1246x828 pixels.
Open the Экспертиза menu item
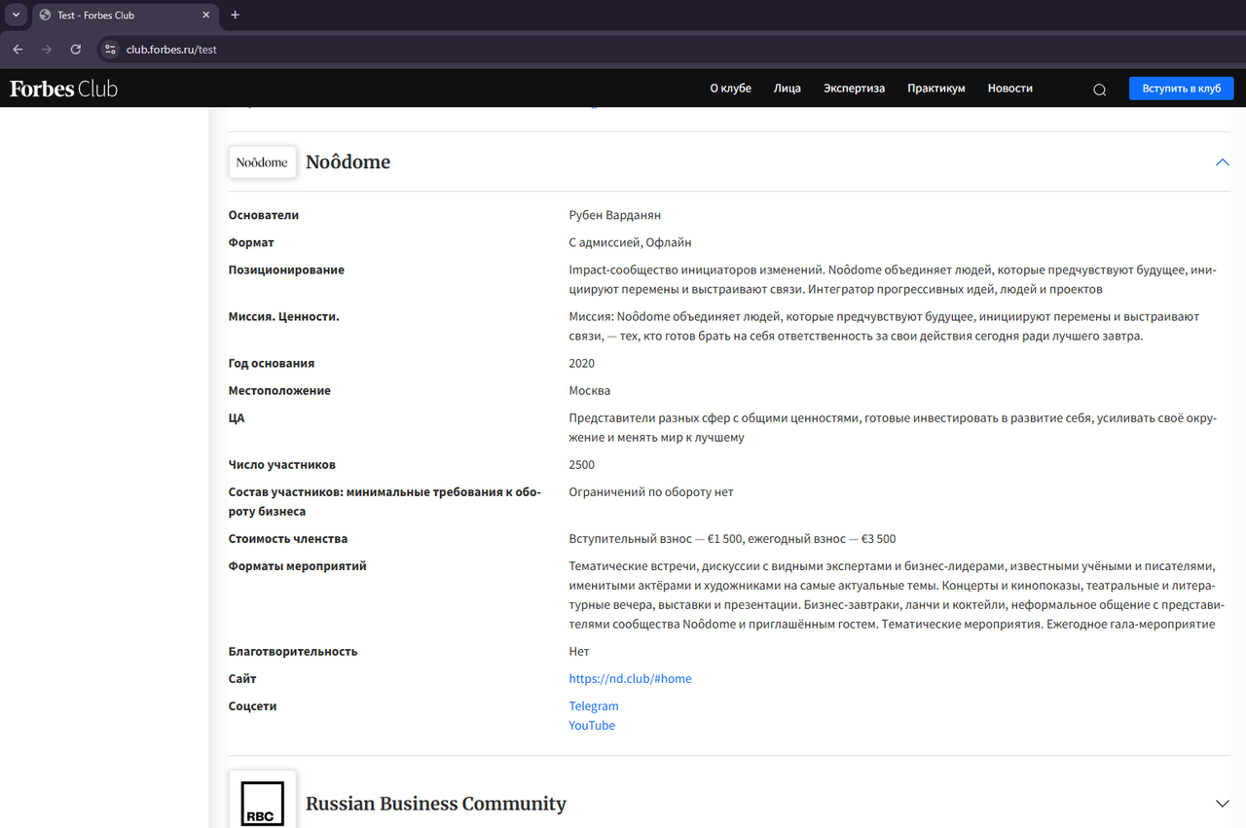coord(854,89)
